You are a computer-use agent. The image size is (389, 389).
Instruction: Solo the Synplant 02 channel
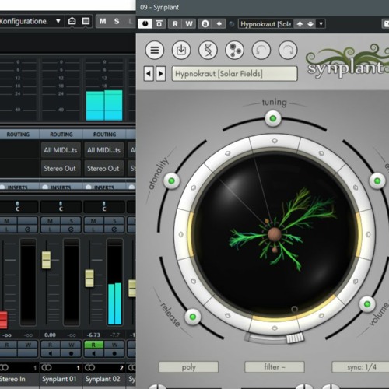tap(114, 221)
